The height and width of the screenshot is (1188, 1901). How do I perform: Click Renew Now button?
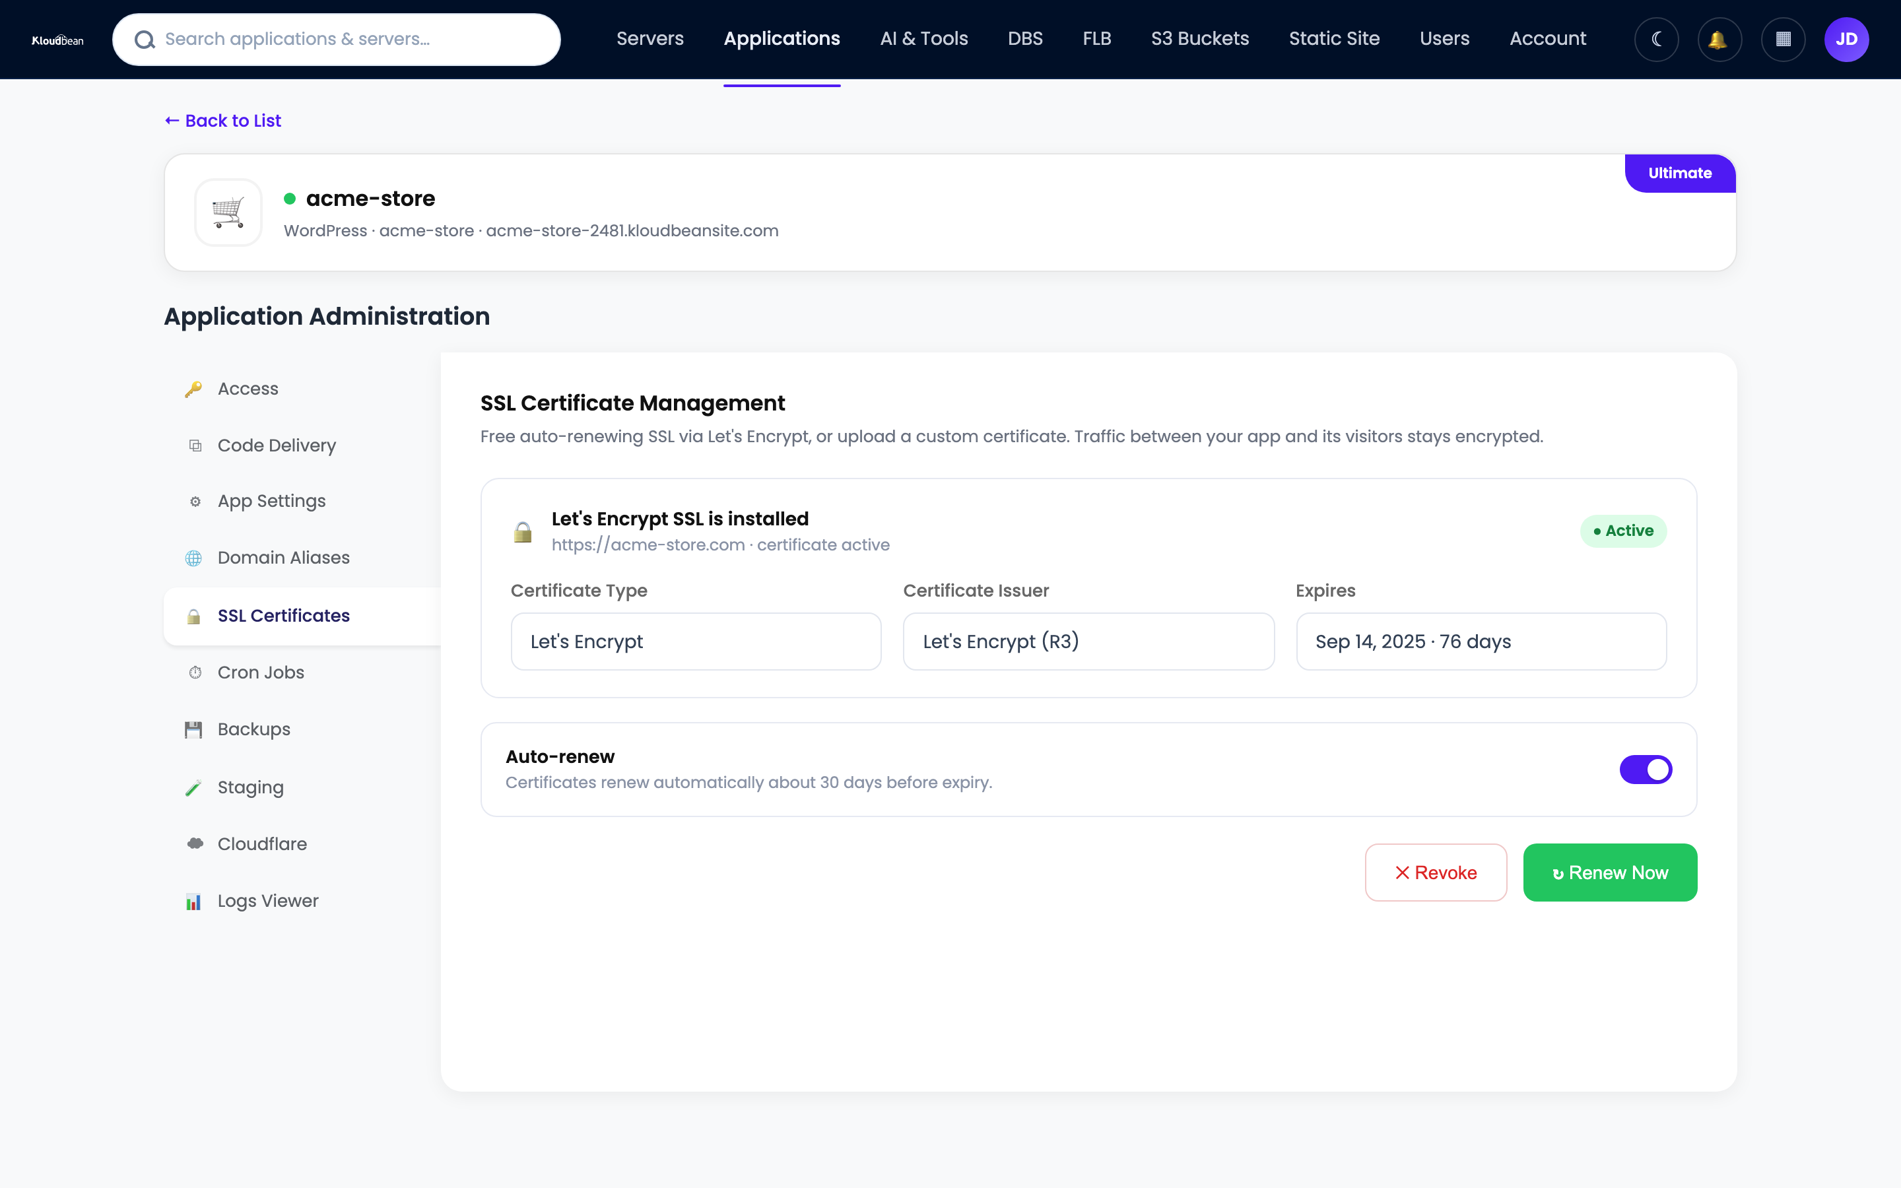coord(1609,872)
